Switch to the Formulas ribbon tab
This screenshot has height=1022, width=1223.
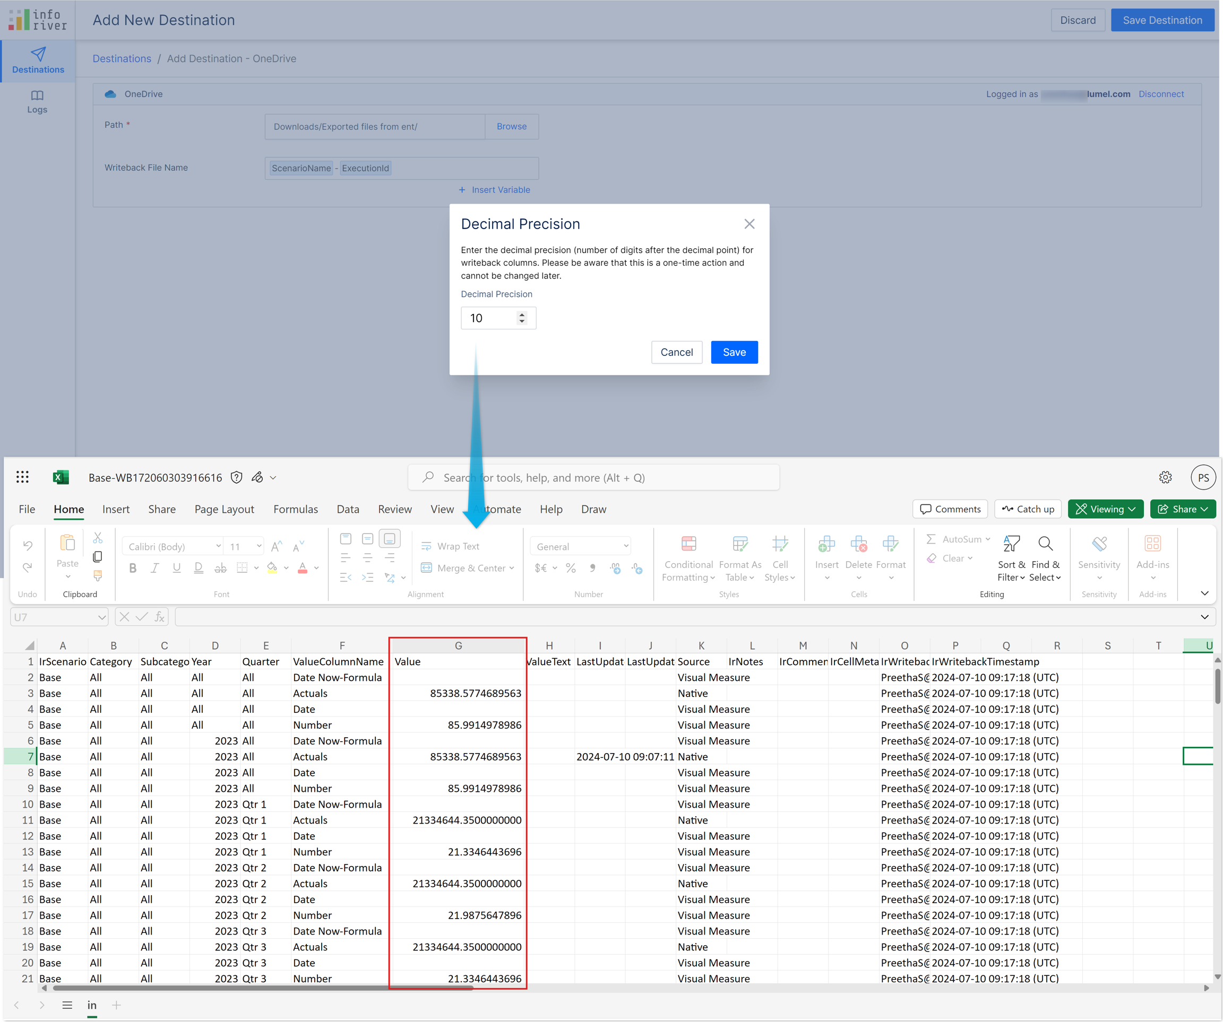pyautogui.click(x=295, y=509)
